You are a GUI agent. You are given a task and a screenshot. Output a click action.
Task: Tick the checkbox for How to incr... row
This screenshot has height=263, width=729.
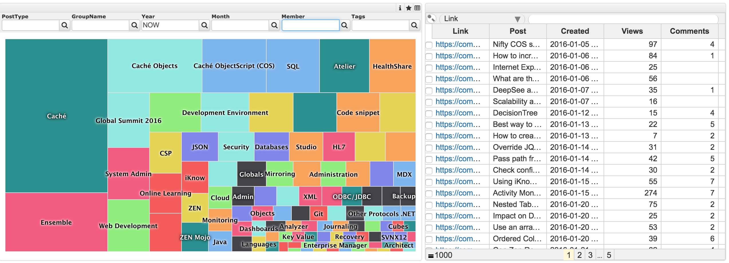[x=429, y=56]
